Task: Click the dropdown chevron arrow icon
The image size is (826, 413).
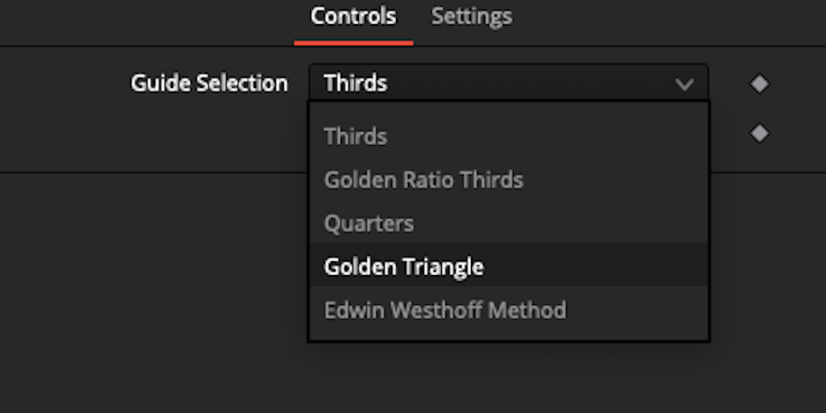Action: click(x=684, y=84)
